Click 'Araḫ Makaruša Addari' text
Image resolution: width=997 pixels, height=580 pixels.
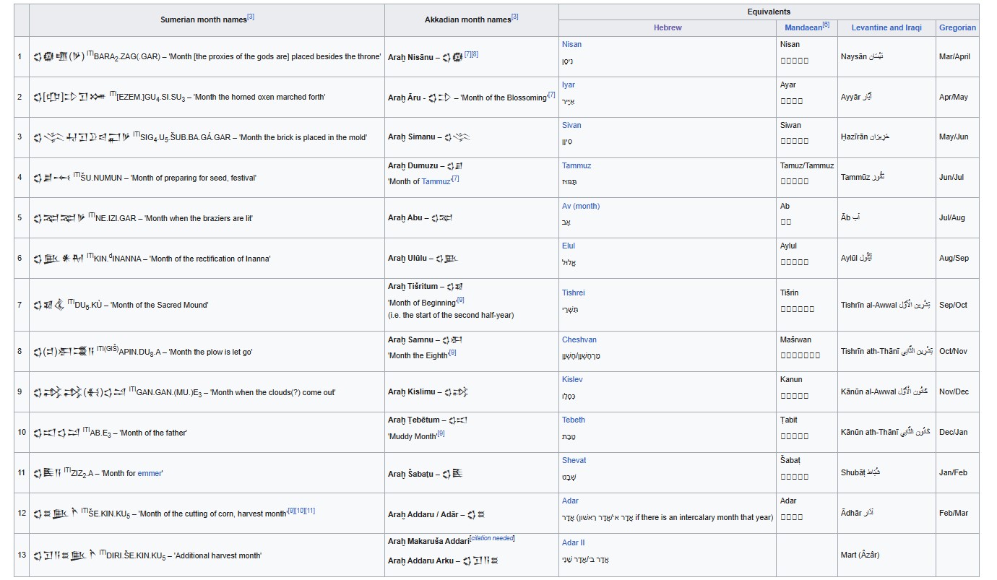coord(428,542)
